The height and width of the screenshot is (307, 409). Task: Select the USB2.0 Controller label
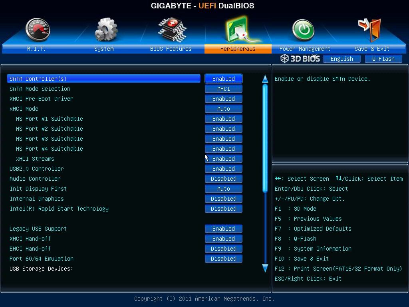(36, 169)
